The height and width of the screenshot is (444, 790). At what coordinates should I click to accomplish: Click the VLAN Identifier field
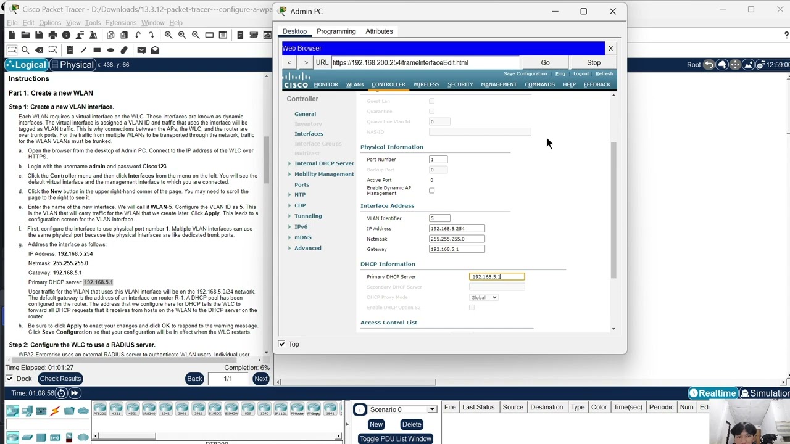[439, 218]
